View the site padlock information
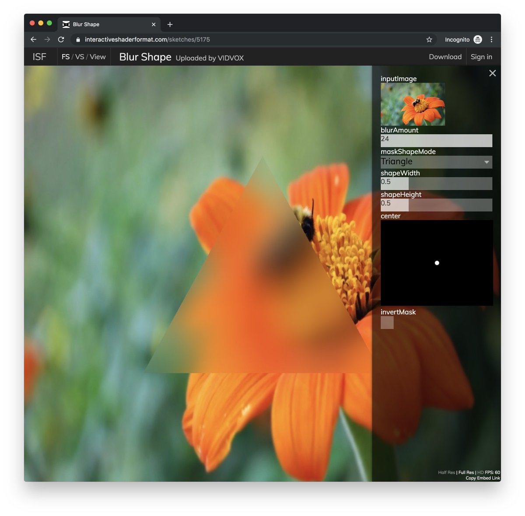This screenshot has height=516, width=525. [x=78, y=39]
